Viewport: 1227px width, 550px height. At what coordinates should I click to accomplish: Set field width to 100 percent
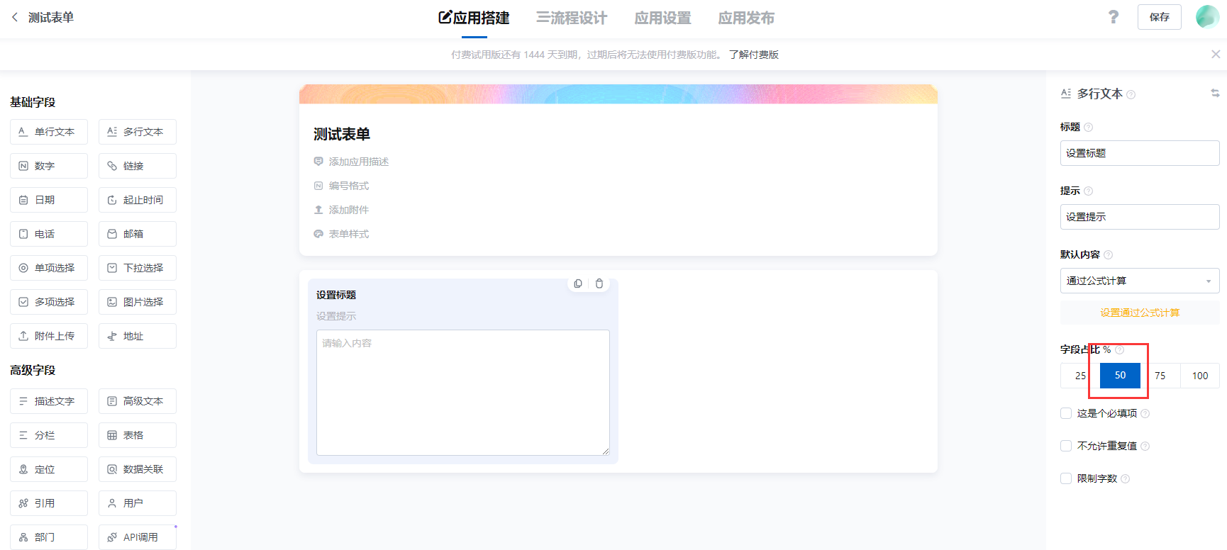(x=1199, y=376)
